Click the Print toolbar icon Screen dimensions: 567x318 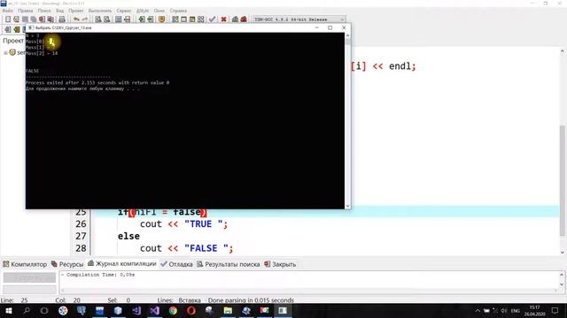(62, 19)
